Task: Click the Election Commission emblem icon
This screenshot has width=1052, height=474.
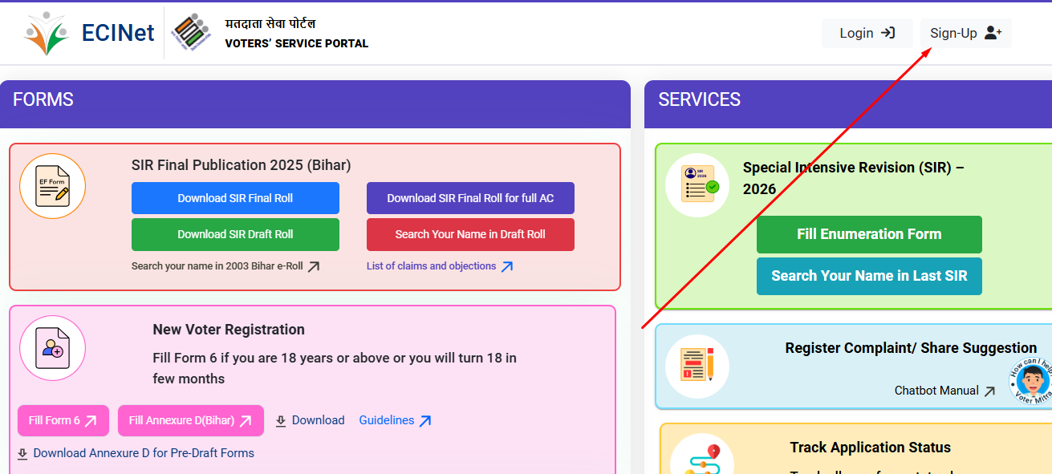Action: click(192, 33)
